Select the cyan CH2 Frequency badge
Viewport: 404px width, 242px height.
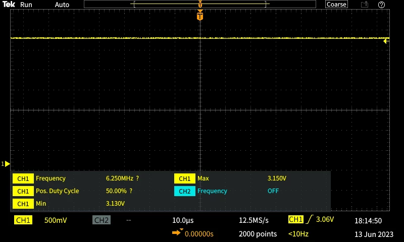coord(184,191)
